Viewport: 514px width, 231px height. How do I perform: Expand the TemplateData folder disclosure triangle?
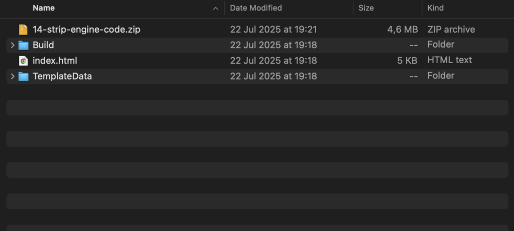click(x=13, y=76)
